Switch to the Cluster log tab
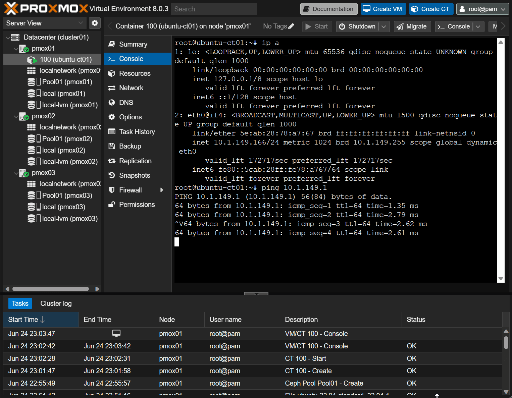This screenshot has width=512, height=398. [x=56, y=303]
